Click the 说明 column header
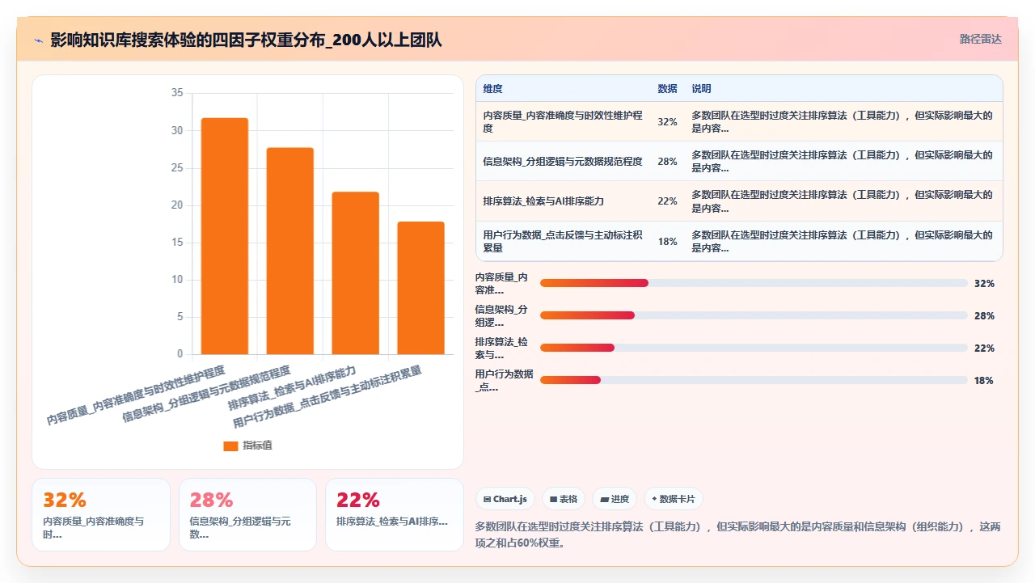 coord(701,89)
